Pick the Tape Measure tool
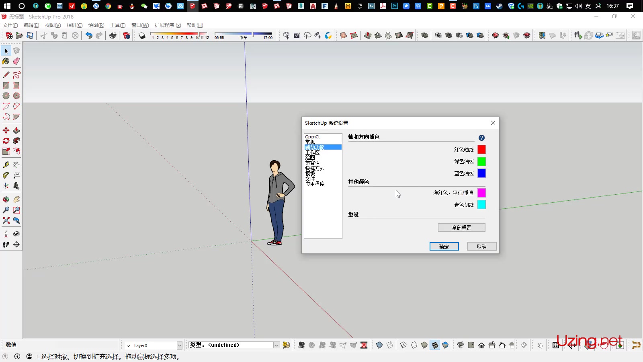 point(6,165)
